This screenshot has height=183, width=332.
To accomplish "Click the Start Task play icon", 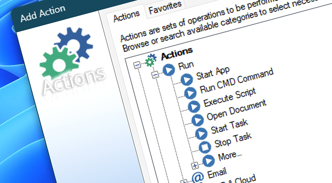I will pos(201,134).
